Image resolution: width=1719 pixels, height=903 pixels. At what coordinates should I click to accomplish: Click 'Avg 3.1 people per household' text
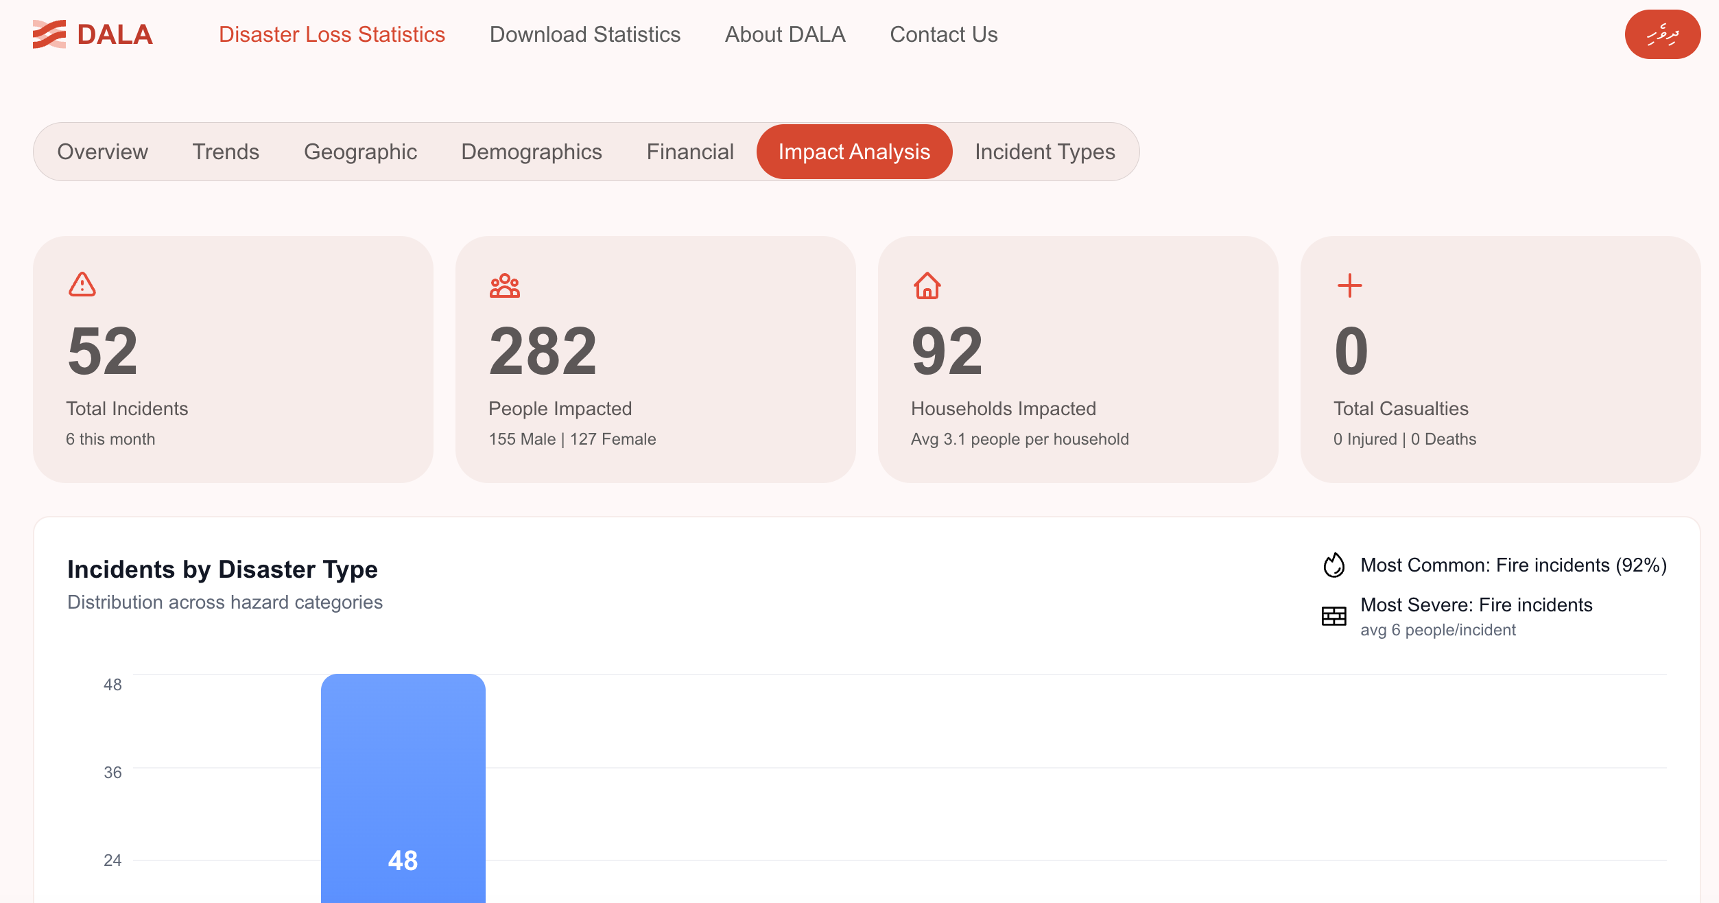pyautogui.click(x=1020, y=439)
